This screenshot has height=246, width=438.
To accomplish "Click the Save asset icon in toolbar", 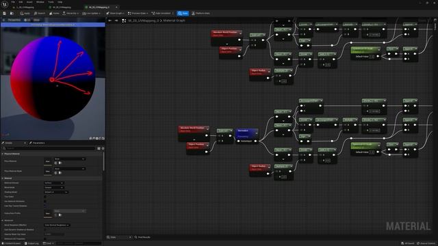I will (x=5, y=13).
